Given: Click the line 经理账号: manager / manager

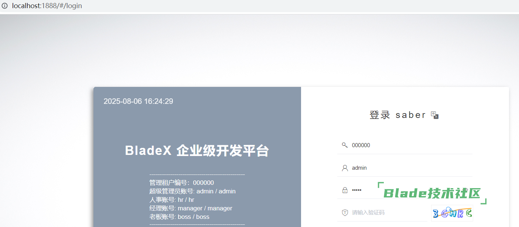Looking at the screenshot, I should 191,208.
